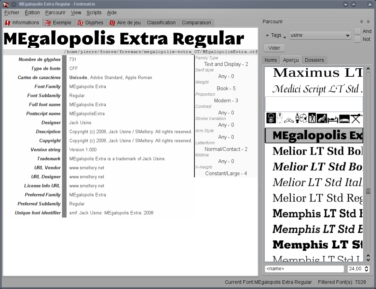Click the License Info URL value
The image size is (376, 289).
(x=87, y=186)
